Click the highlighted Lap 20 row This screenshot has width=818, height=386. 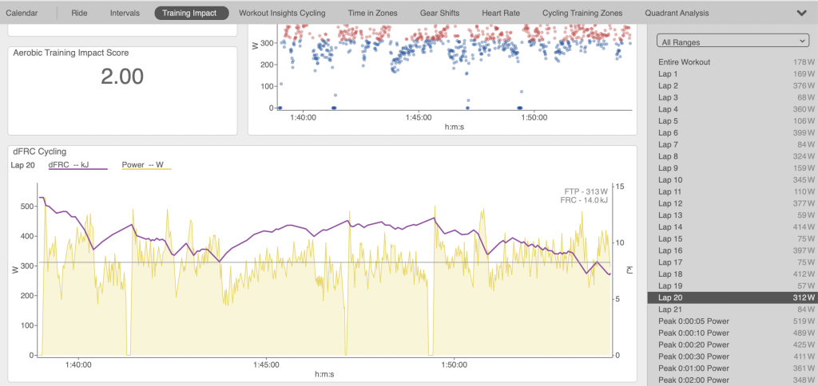tap(733, 297)
